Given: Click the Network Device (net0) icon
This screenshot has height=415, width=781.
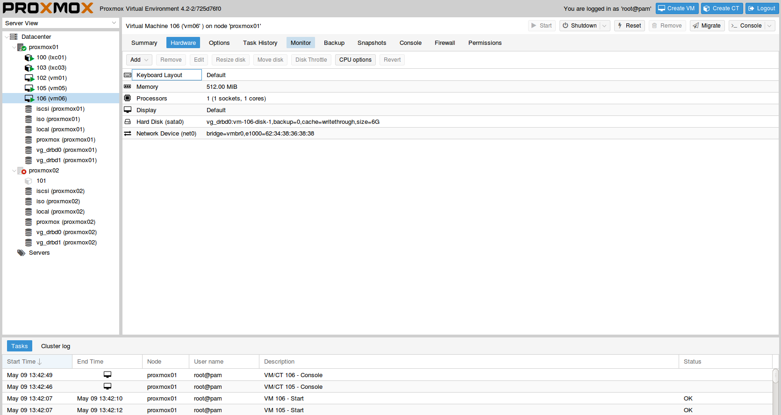Looking at the screenshot, I should pyautogui.click(x=128, y=134).
